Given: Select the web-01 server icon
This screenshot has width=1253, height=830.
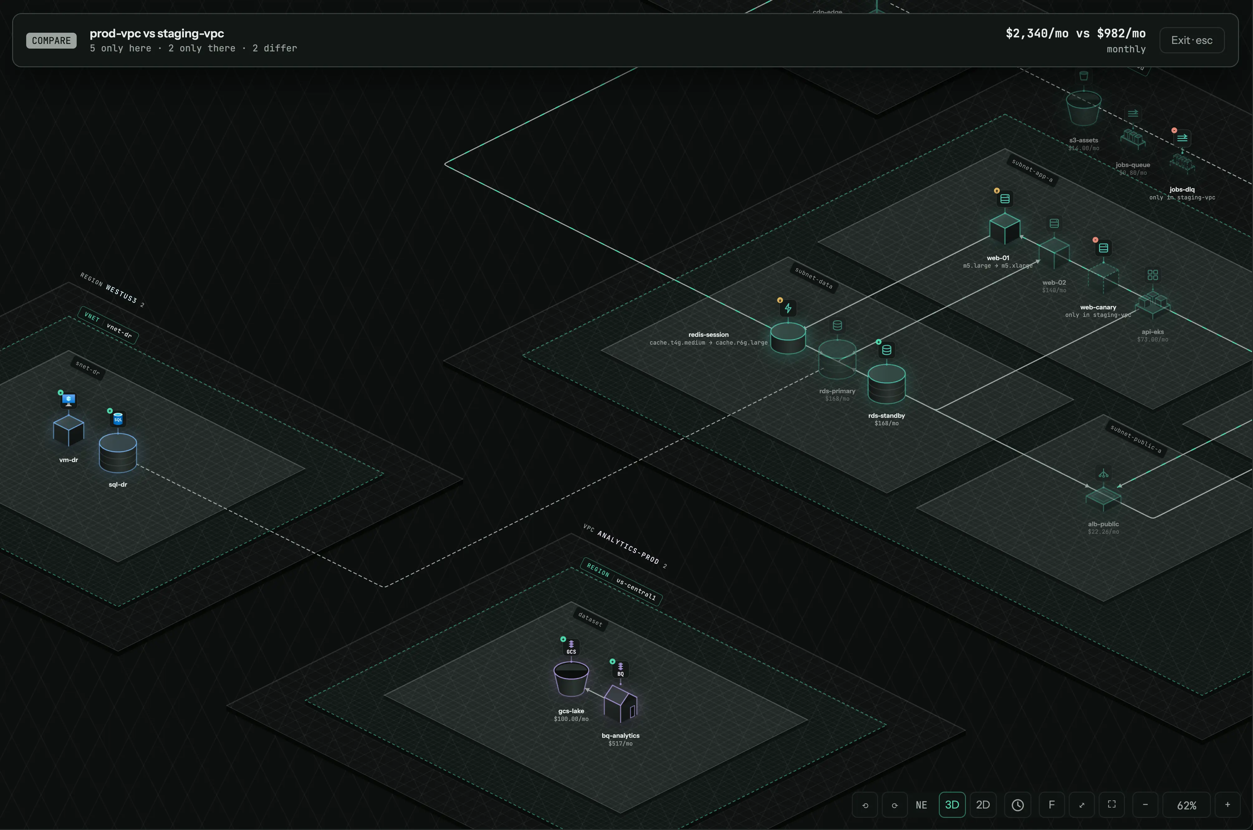Looking at the screenshot, I should pyautogui.click(x=1005, y=198).
